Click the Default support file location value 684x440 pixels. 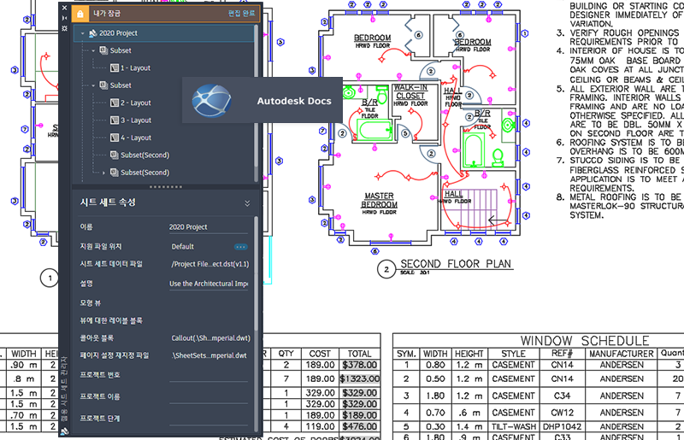[182, 247]
